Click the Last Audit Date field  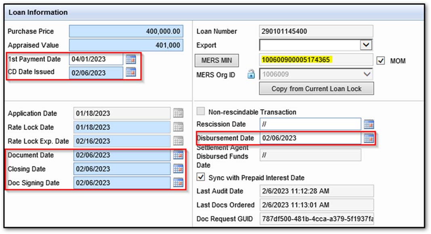coord(317,191)
